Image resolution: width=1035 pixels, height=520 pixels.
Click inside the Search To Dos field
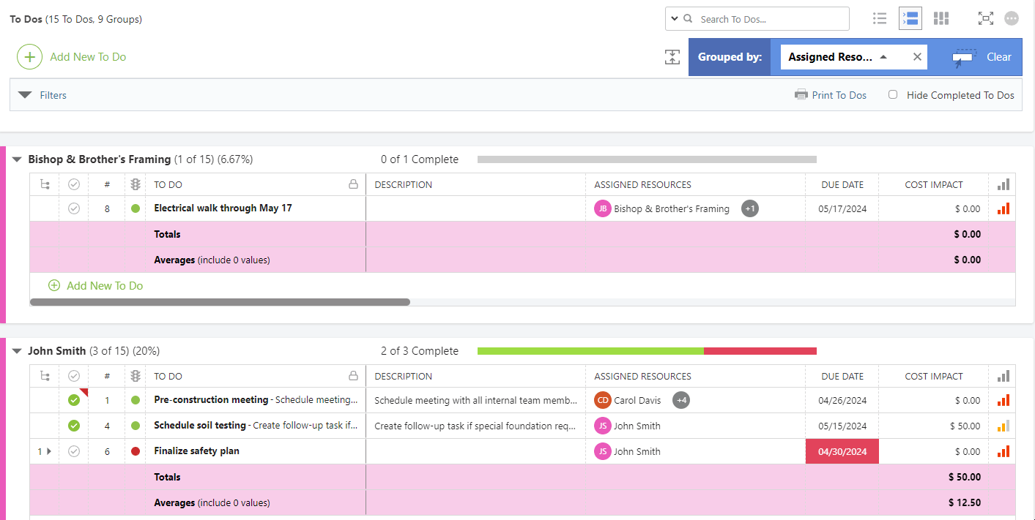coord(769,18)
